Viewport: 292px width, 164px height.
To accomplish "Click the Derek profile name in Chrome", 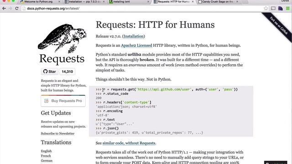I will tap(285, 1).
